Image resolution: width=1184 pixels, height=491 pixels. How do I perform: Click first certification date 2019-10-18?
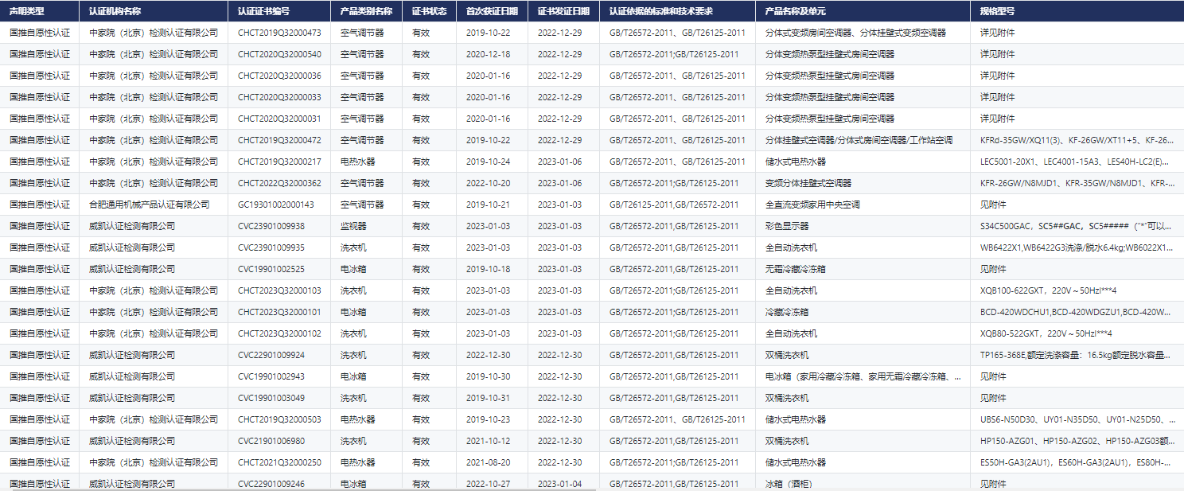488,269
